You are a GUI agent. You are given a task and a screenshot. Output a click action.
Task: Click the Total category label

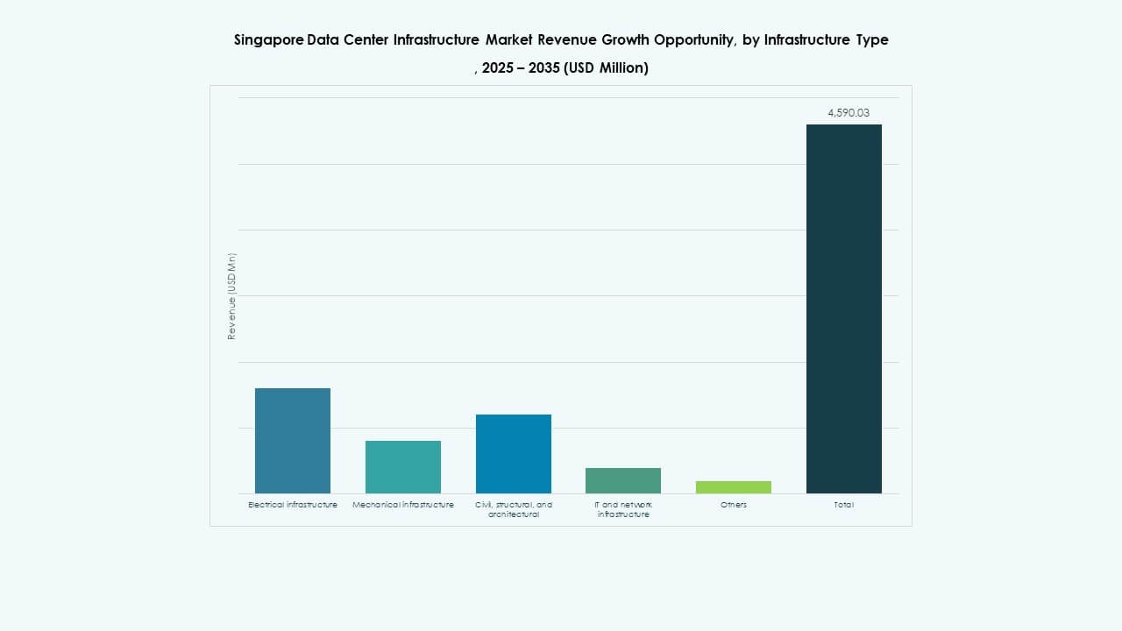pyautogui.click(x=843, y=504)
